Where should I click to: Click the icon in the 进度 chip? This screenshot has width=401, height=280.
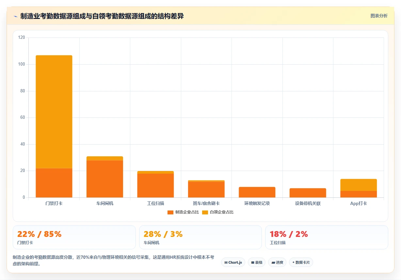(x=273, y=262)
